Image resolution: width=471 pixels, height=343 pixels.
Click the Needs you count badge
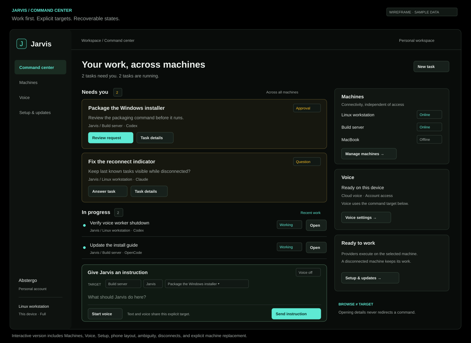[117, 92]
